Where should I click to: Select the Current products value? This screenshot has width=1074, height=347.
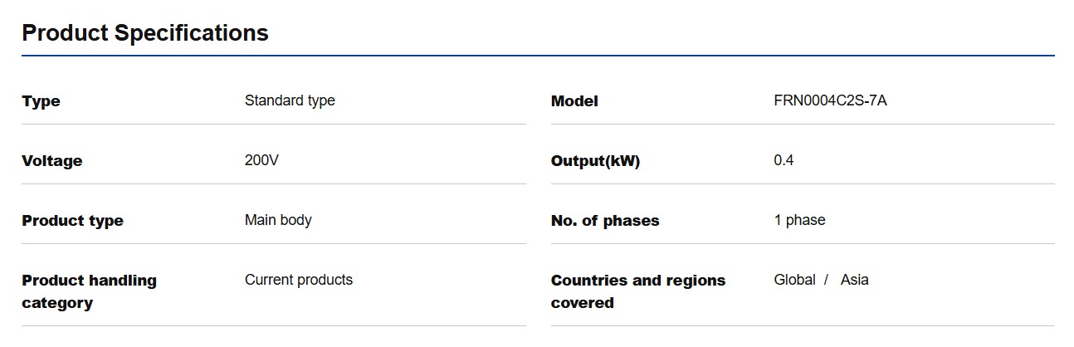299,280
